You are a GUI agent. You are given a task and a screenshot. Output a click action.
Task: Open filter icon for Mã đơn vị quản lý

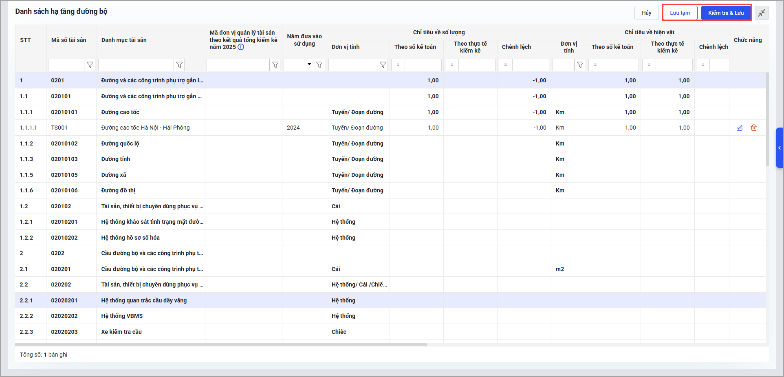pyautogui.click(x=275, y=65)
